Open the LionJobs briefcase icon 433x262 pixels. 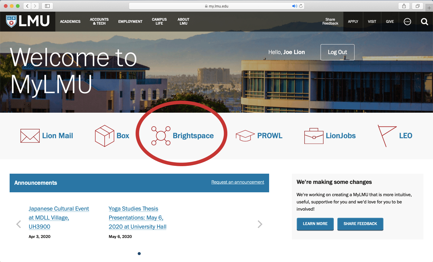point(330,136)
